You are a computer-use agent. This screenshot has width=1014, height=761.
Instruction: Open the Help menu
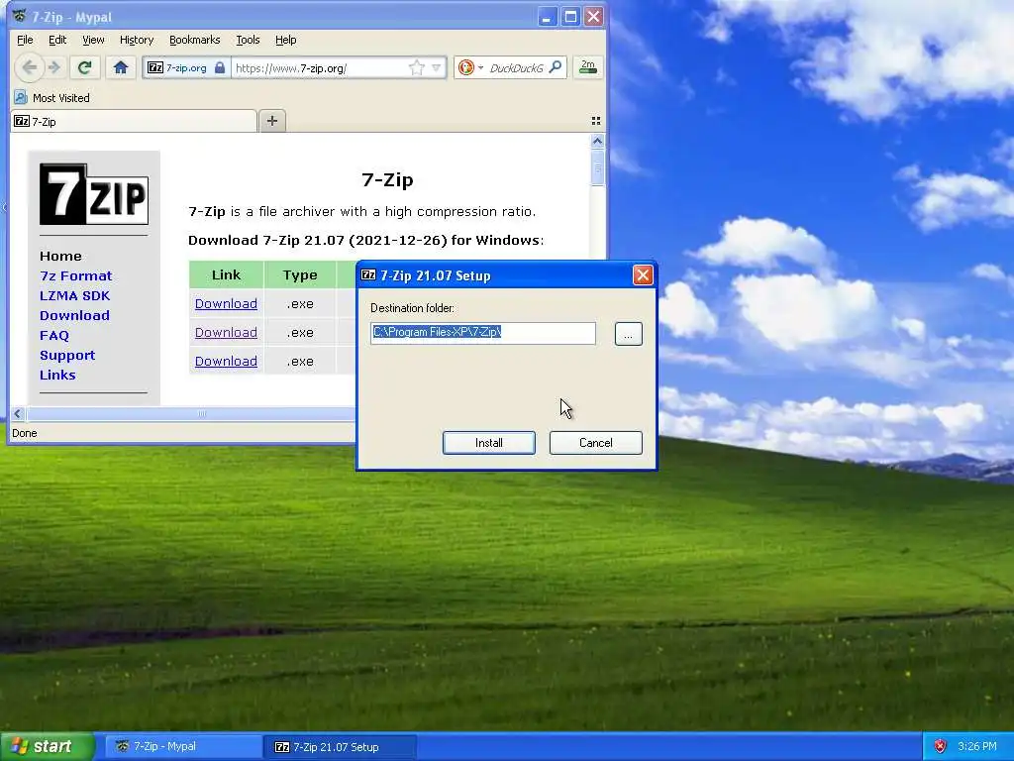click(286, 40)
